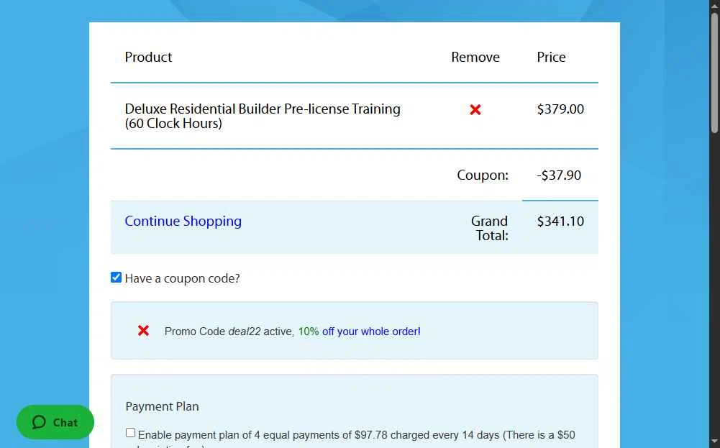Select the $341.10 grand total amount
Image resolution: width=720 pixels, height=448 pixels.
tap(560, 221)
